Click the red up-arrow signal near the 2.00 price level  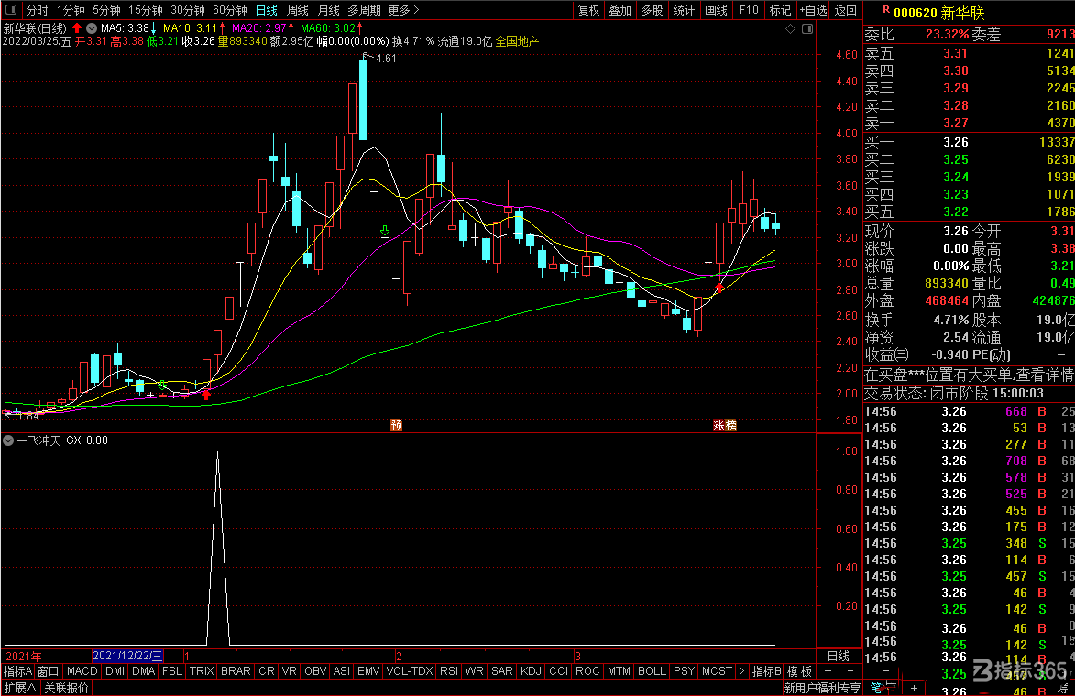(205, 395)
